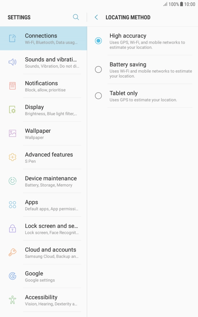This screenshot has height=317, width=198.
Task: Click the Google G icon
Action: tap(13, 276)
